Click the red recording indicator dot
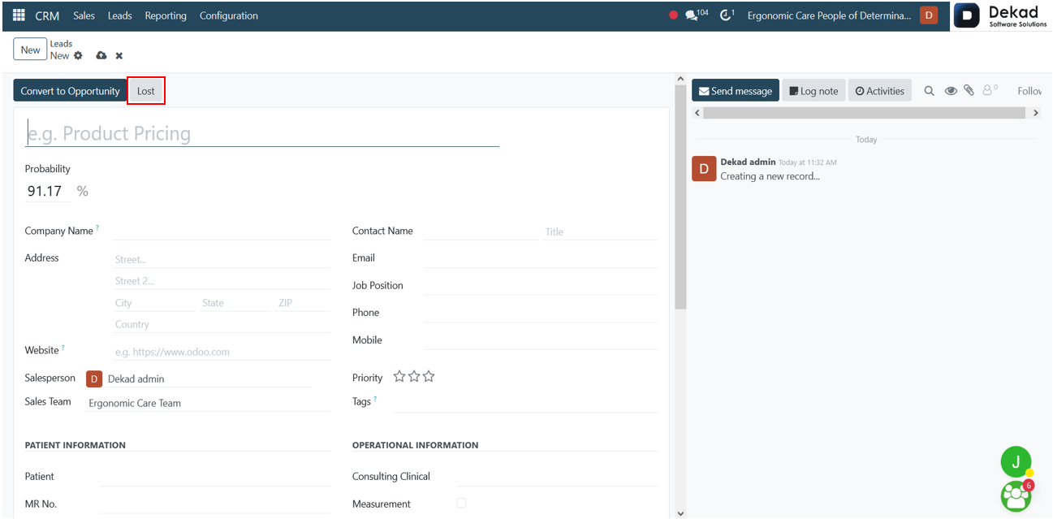The image size is (1053, 519). click(x=673, y=15)
